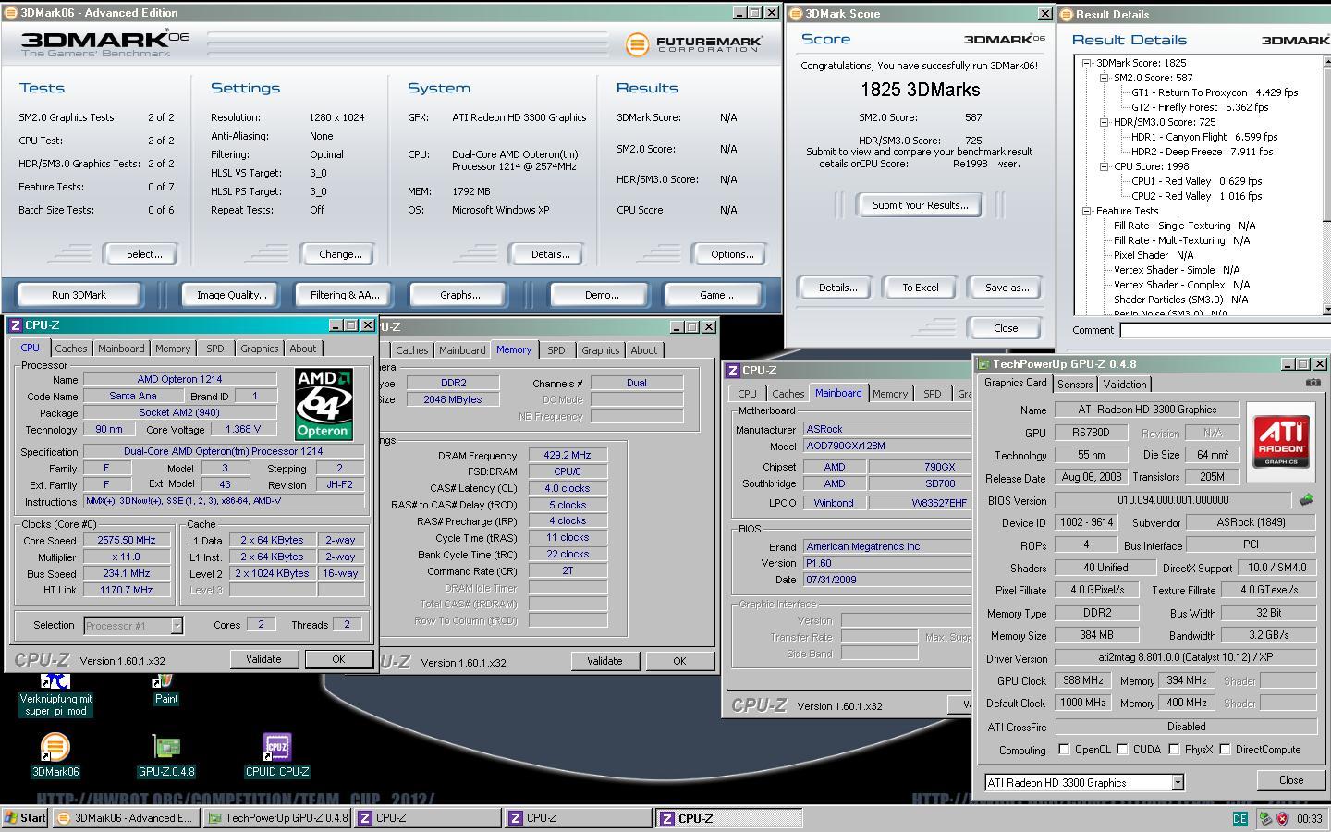Click Validate in CPU-Z processor window
The width and height of the screenshot is (1331, 832).
point(263,659)
